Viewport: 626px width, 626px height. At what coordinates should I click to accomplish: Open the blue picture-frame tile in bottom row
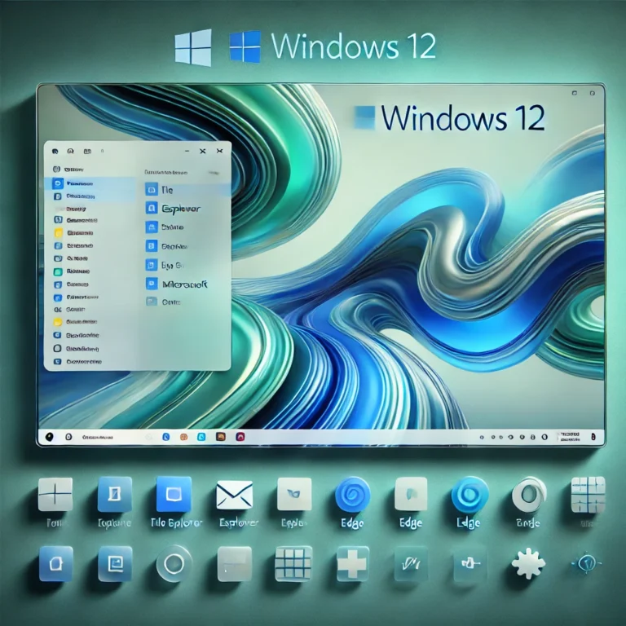click(115, 564)
